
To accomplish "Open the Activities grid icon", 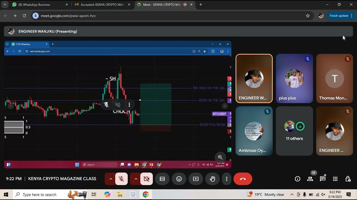I will [x=335, y=179].
